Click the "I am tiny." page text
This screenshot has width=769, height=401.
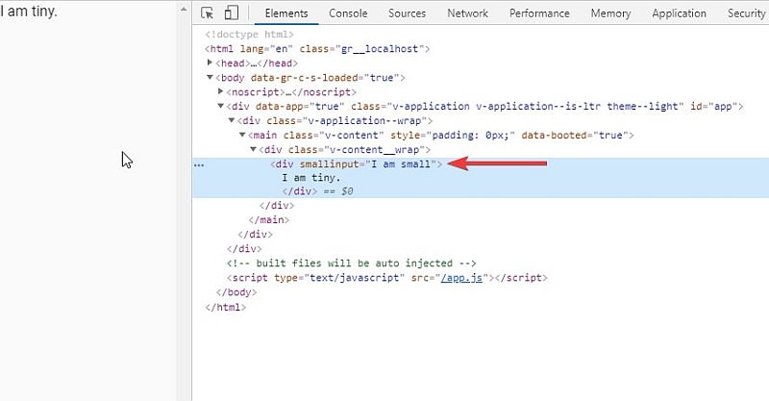click(x=29, y=11)
